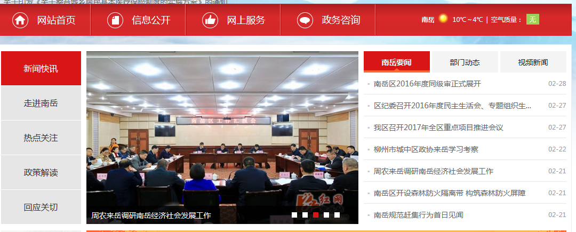The width and height of the screenshot is (576, 232).
Task: Select the second carousel slide dot
Action: click(x=305, y=215)
